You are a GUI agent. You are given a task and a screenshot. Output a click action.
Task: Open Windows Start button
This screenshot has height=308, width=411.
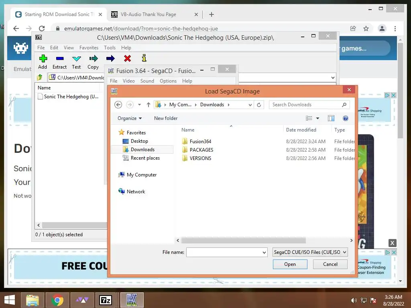pyautogui.click(x=10, y=300)
